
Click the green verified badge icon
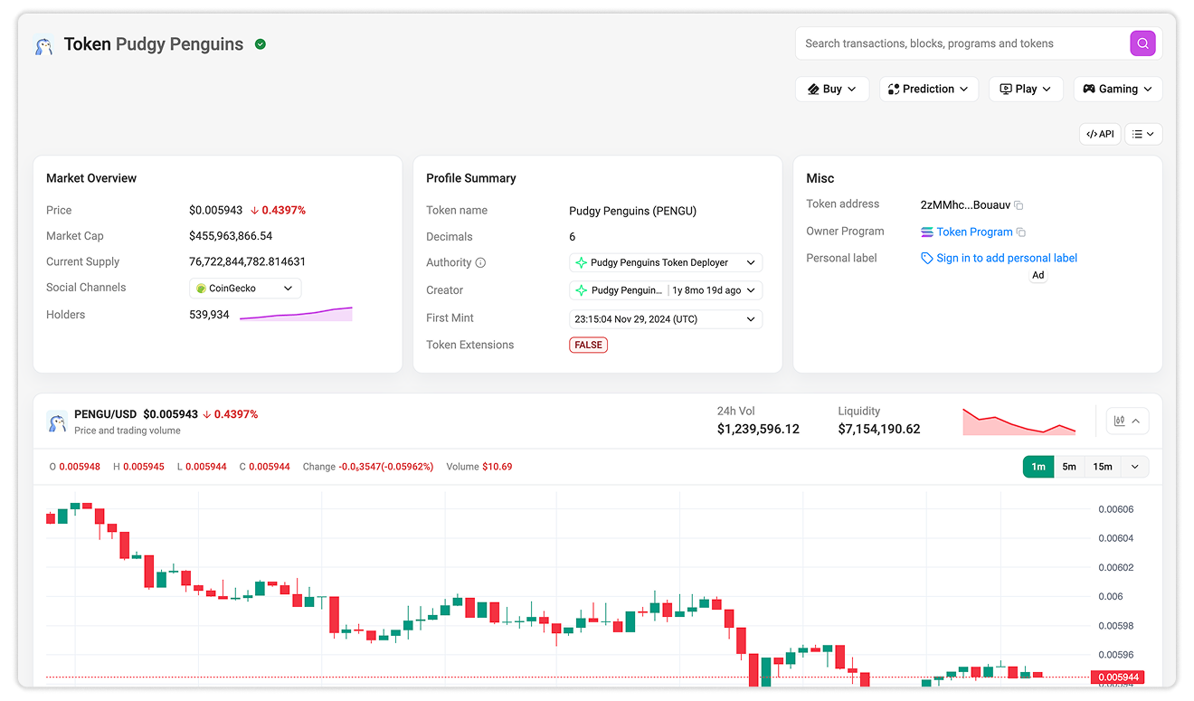pyautogui.click(x=261, y=44)
